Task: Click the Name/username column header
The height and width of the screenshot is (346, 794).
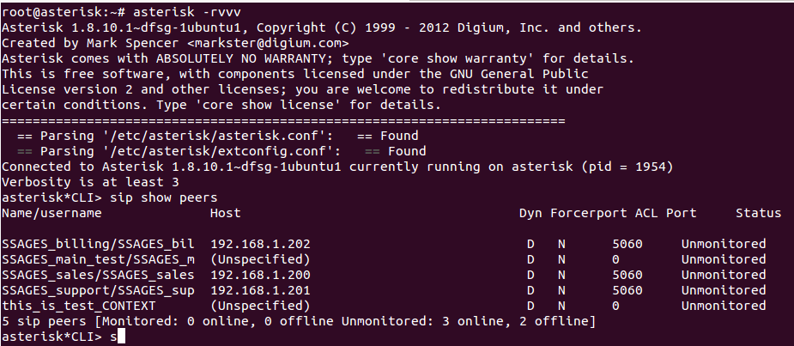Action: [52, 213]
